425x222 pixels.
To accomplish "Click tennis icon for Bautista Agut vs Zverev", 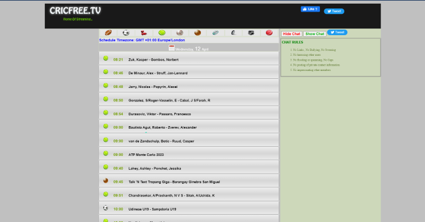I will pyautogui.click(x=106, y=126).
